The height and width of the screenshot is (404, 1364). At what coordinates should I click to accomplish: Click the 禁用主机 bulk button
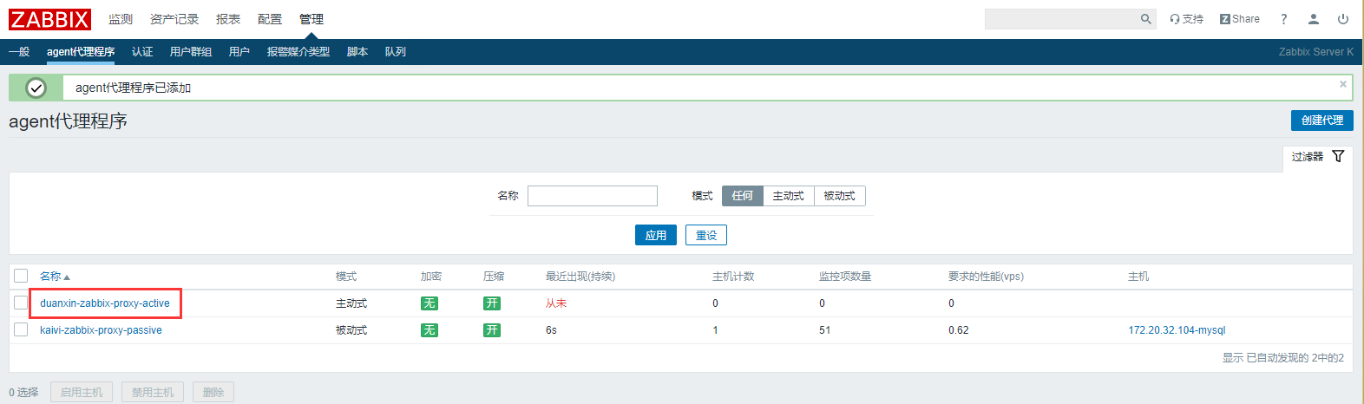click(153, 393)
